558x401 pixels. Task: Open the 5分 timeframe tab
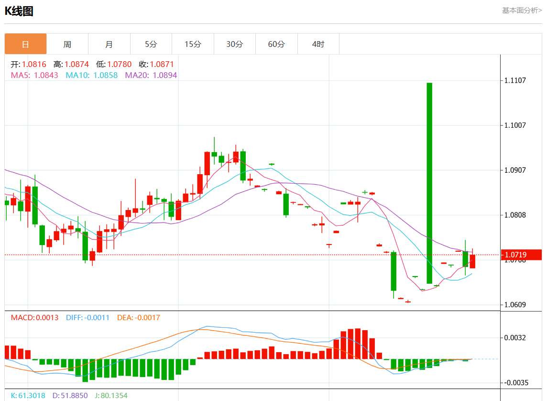(x=151, y=44)
